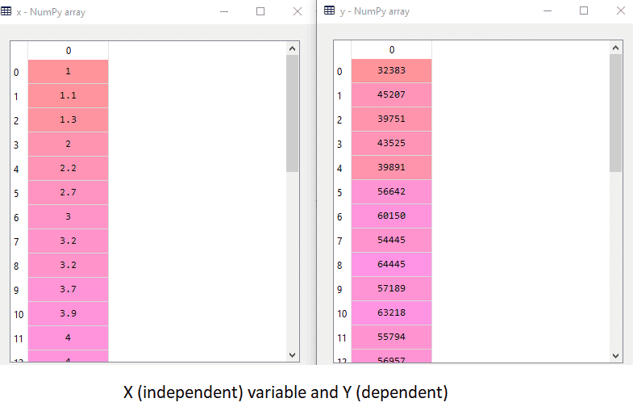Close the y - NumPy array window
Viewport: 633px width, 415px height.
pos(621,11)
